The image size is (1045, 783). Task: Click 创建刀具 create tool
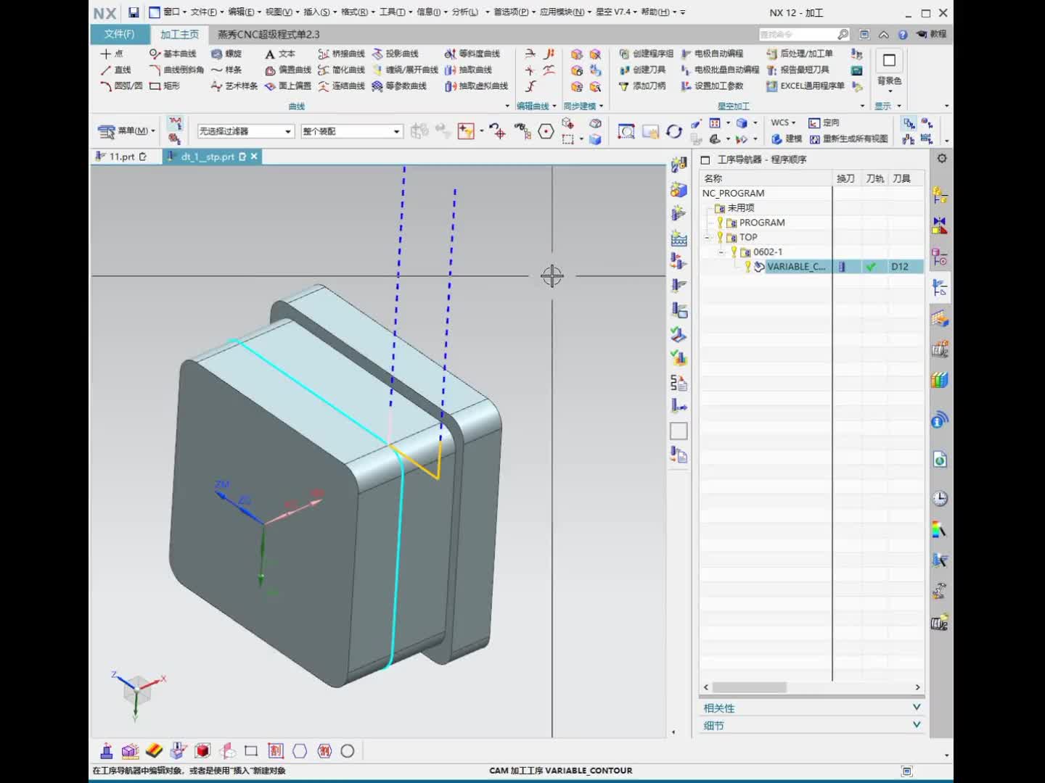coord(642,70)
